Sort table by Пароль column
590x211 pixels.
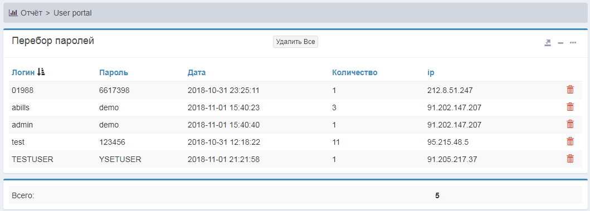(114, 72)
